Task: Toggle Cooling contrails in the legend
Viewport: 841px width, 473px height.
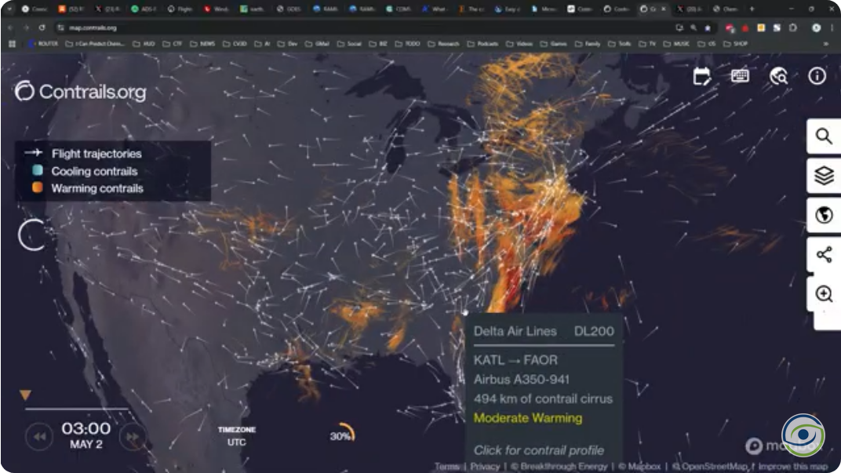Action: 93,171
